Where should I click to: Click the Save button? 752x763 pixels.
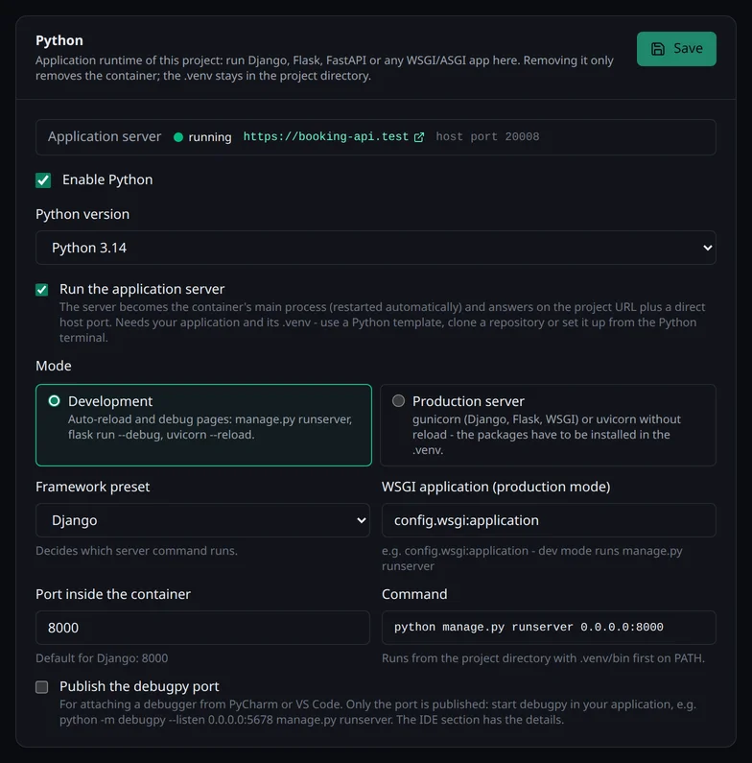pyautogui.click(x=676, y=49)
